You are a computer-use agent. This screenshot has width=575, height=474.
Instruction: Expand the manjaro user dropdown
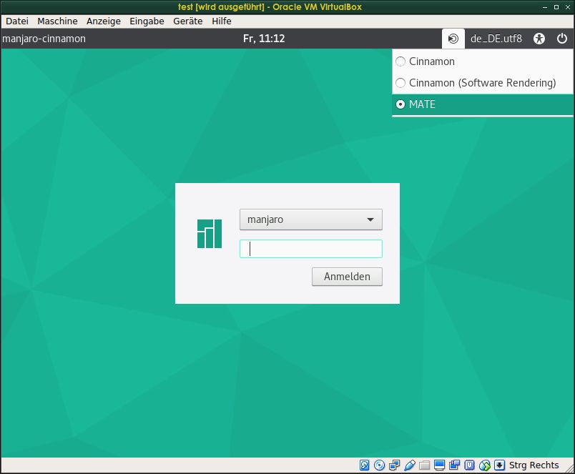(310, 219)
